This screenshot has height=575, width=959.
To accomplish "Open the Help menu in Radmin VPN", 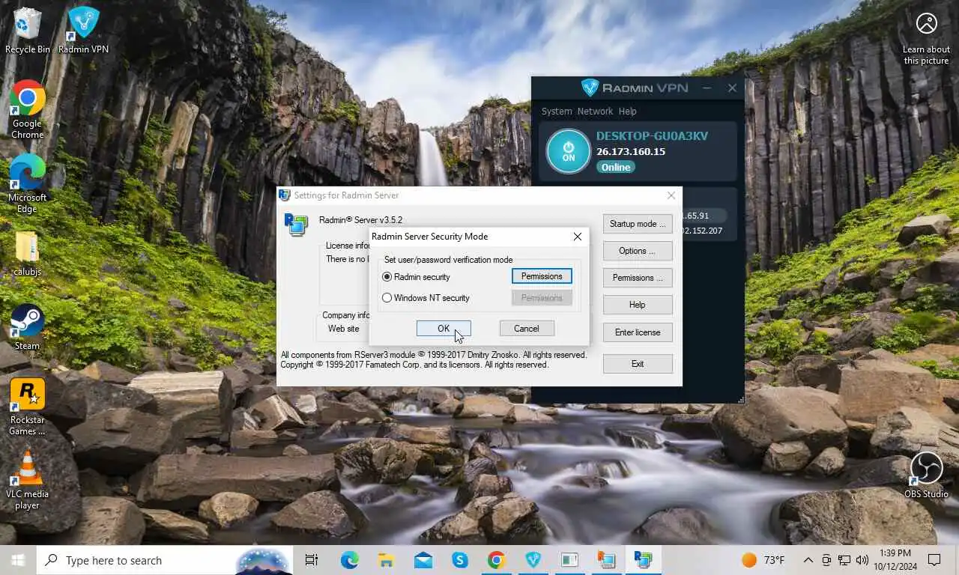I will point(628,111).
